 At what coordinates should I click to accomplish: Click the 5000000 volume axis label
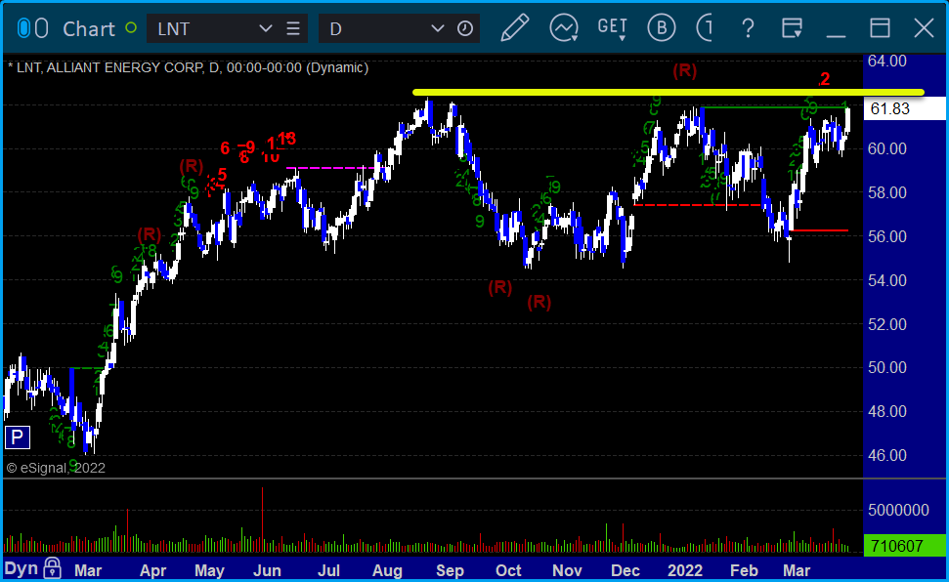coord(898,510)
